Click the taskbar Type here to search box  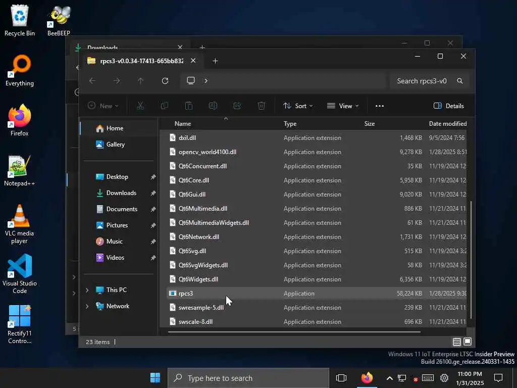click(x=248, y=378)
